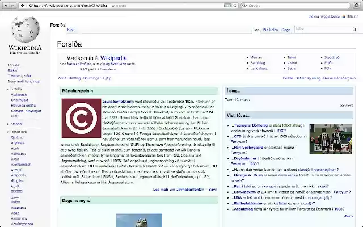This screenshot has width=363, height=227.
Task: Collapse the Onnur mál languages section
Action: pyautogui.click(x=7, y=132)
